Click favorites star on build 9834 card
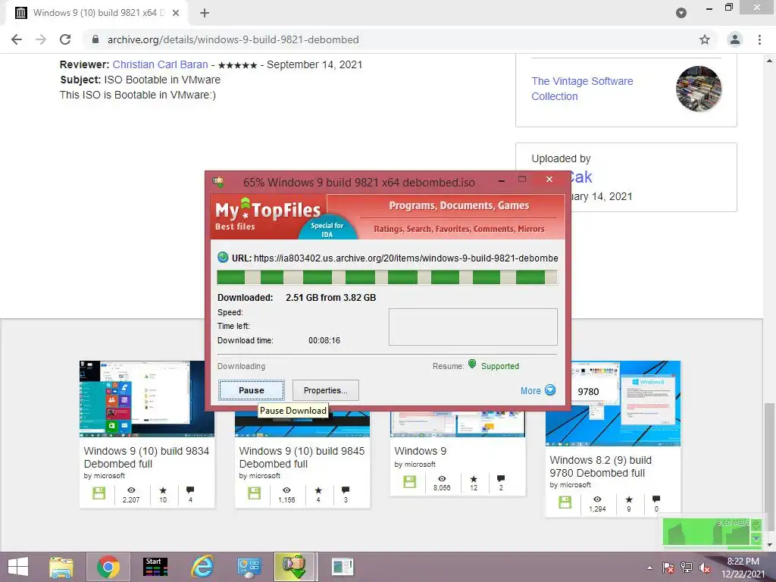Screen dimensions: 776x582 pos(163,490)
